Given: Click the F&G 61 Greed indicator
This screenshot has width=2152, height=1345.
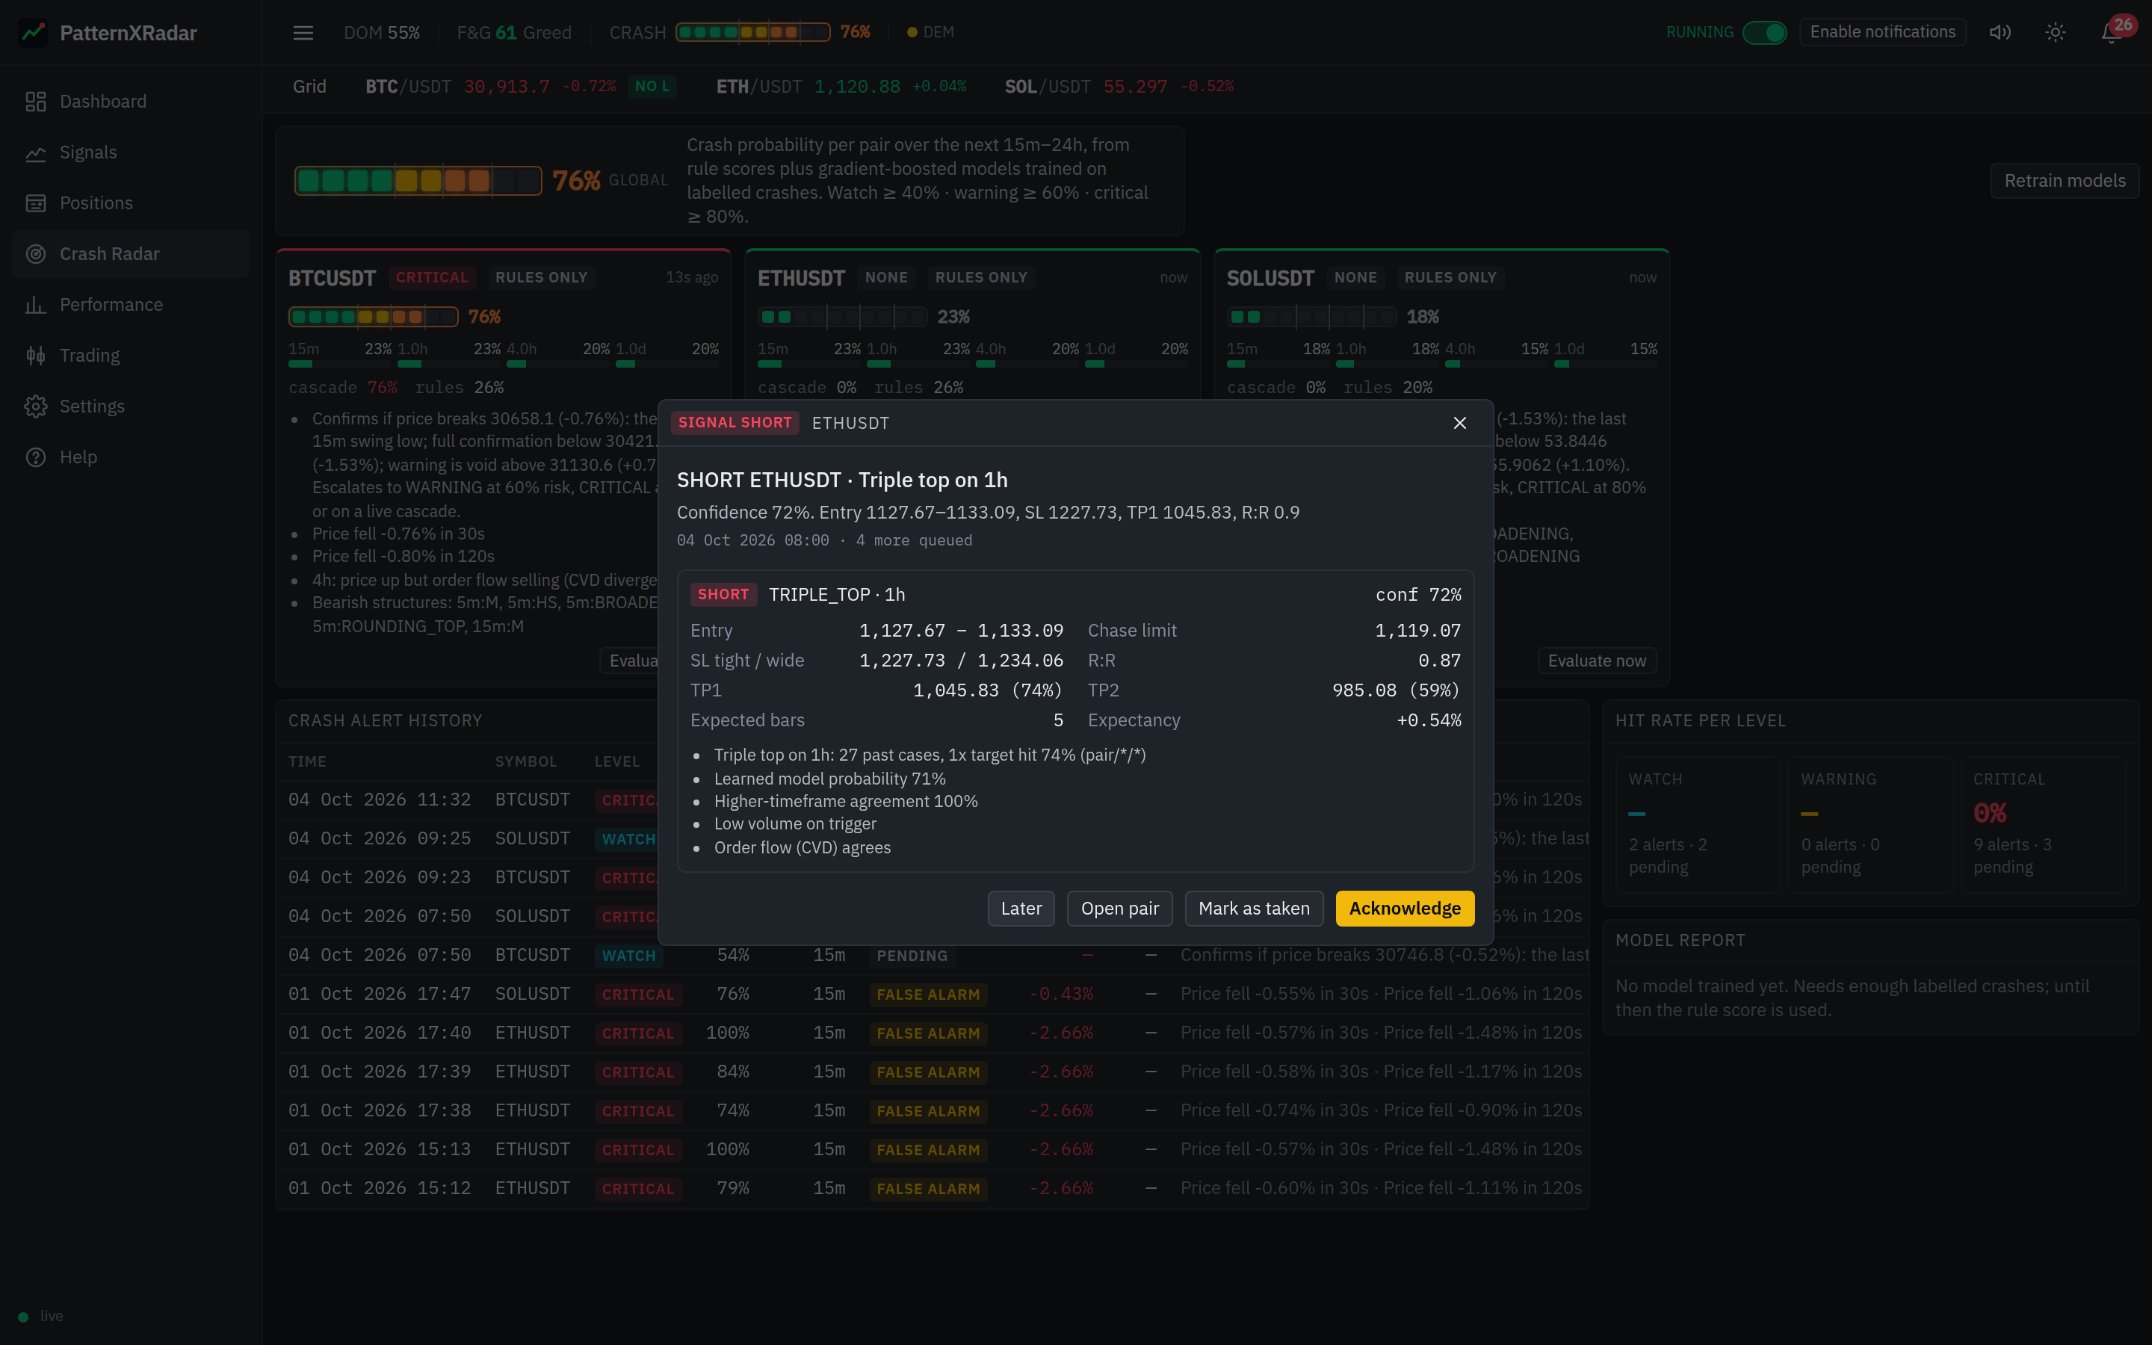Looking at the screenshot, I should pos(514,33).
